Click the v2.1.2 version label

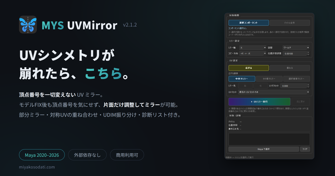click(130, 25)
